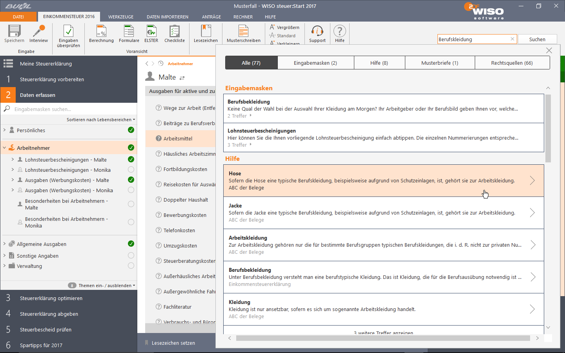The width and height of the screenshot is (565, 353).
Task: Open help icon for Arbeitsmittel
Action: 159,138
